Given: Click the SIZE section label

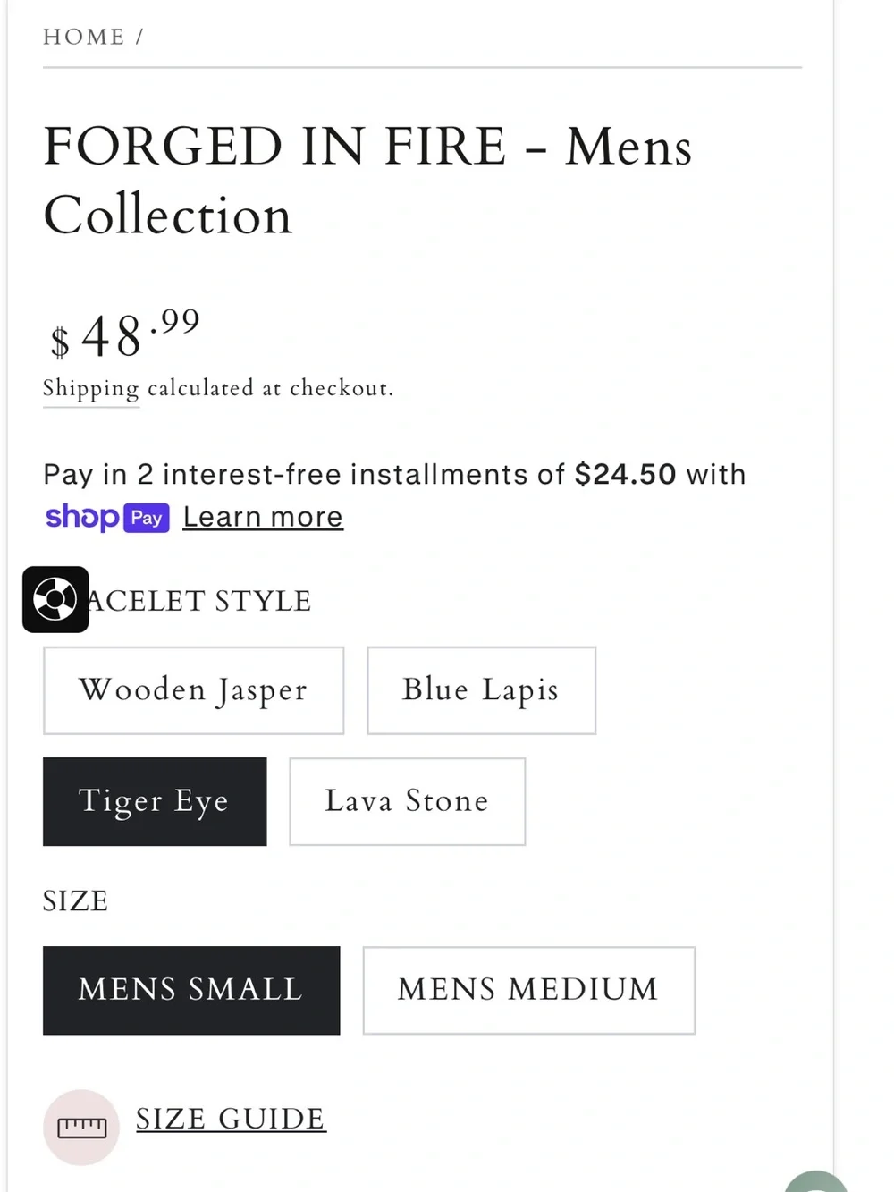Looking at the screenshot, I should 75,900.
